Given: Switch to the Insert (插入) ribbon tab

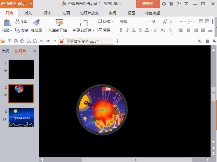Looking at the screenshot, I should [x=28, y=13].
